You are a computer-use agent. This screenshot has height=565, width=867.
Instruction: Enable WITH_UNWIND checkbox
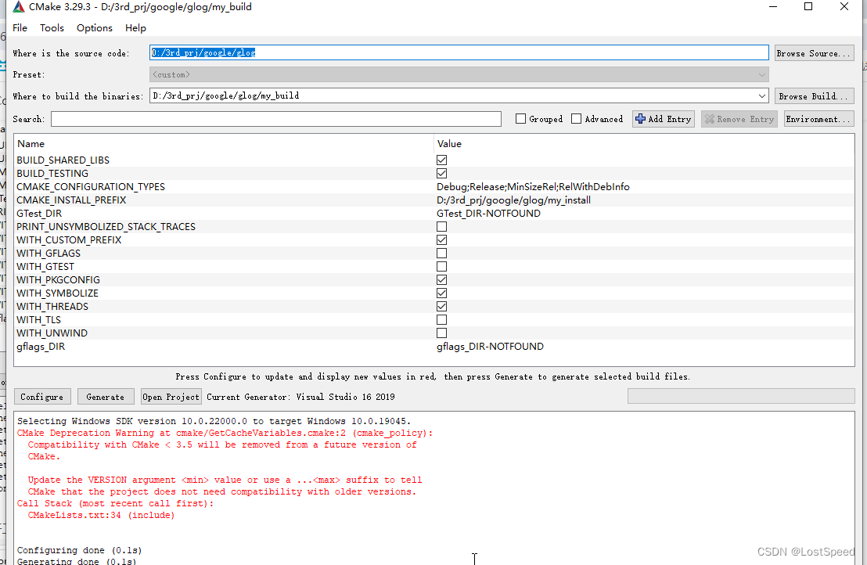tap(441, 333)
